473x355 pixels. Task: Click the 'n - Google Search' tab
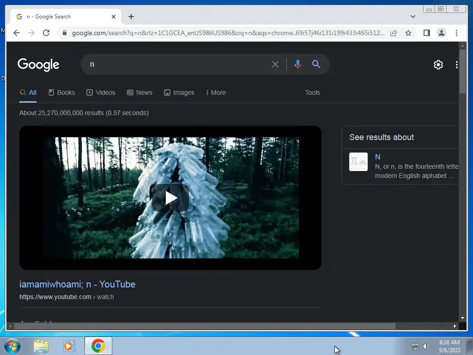click(x=66, y=17)
